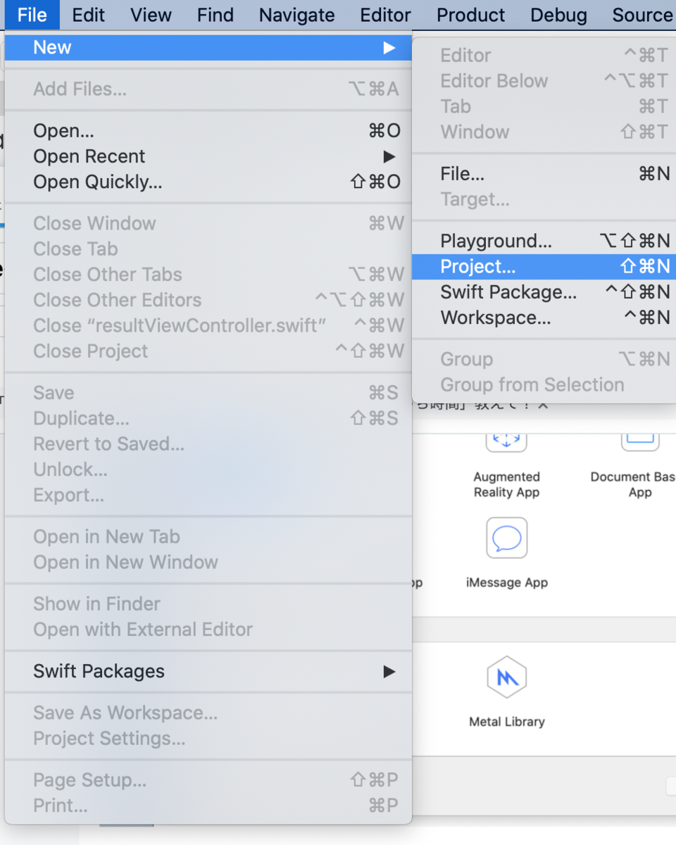
Task: Open the Edit menu
Action: pos(88,15)
